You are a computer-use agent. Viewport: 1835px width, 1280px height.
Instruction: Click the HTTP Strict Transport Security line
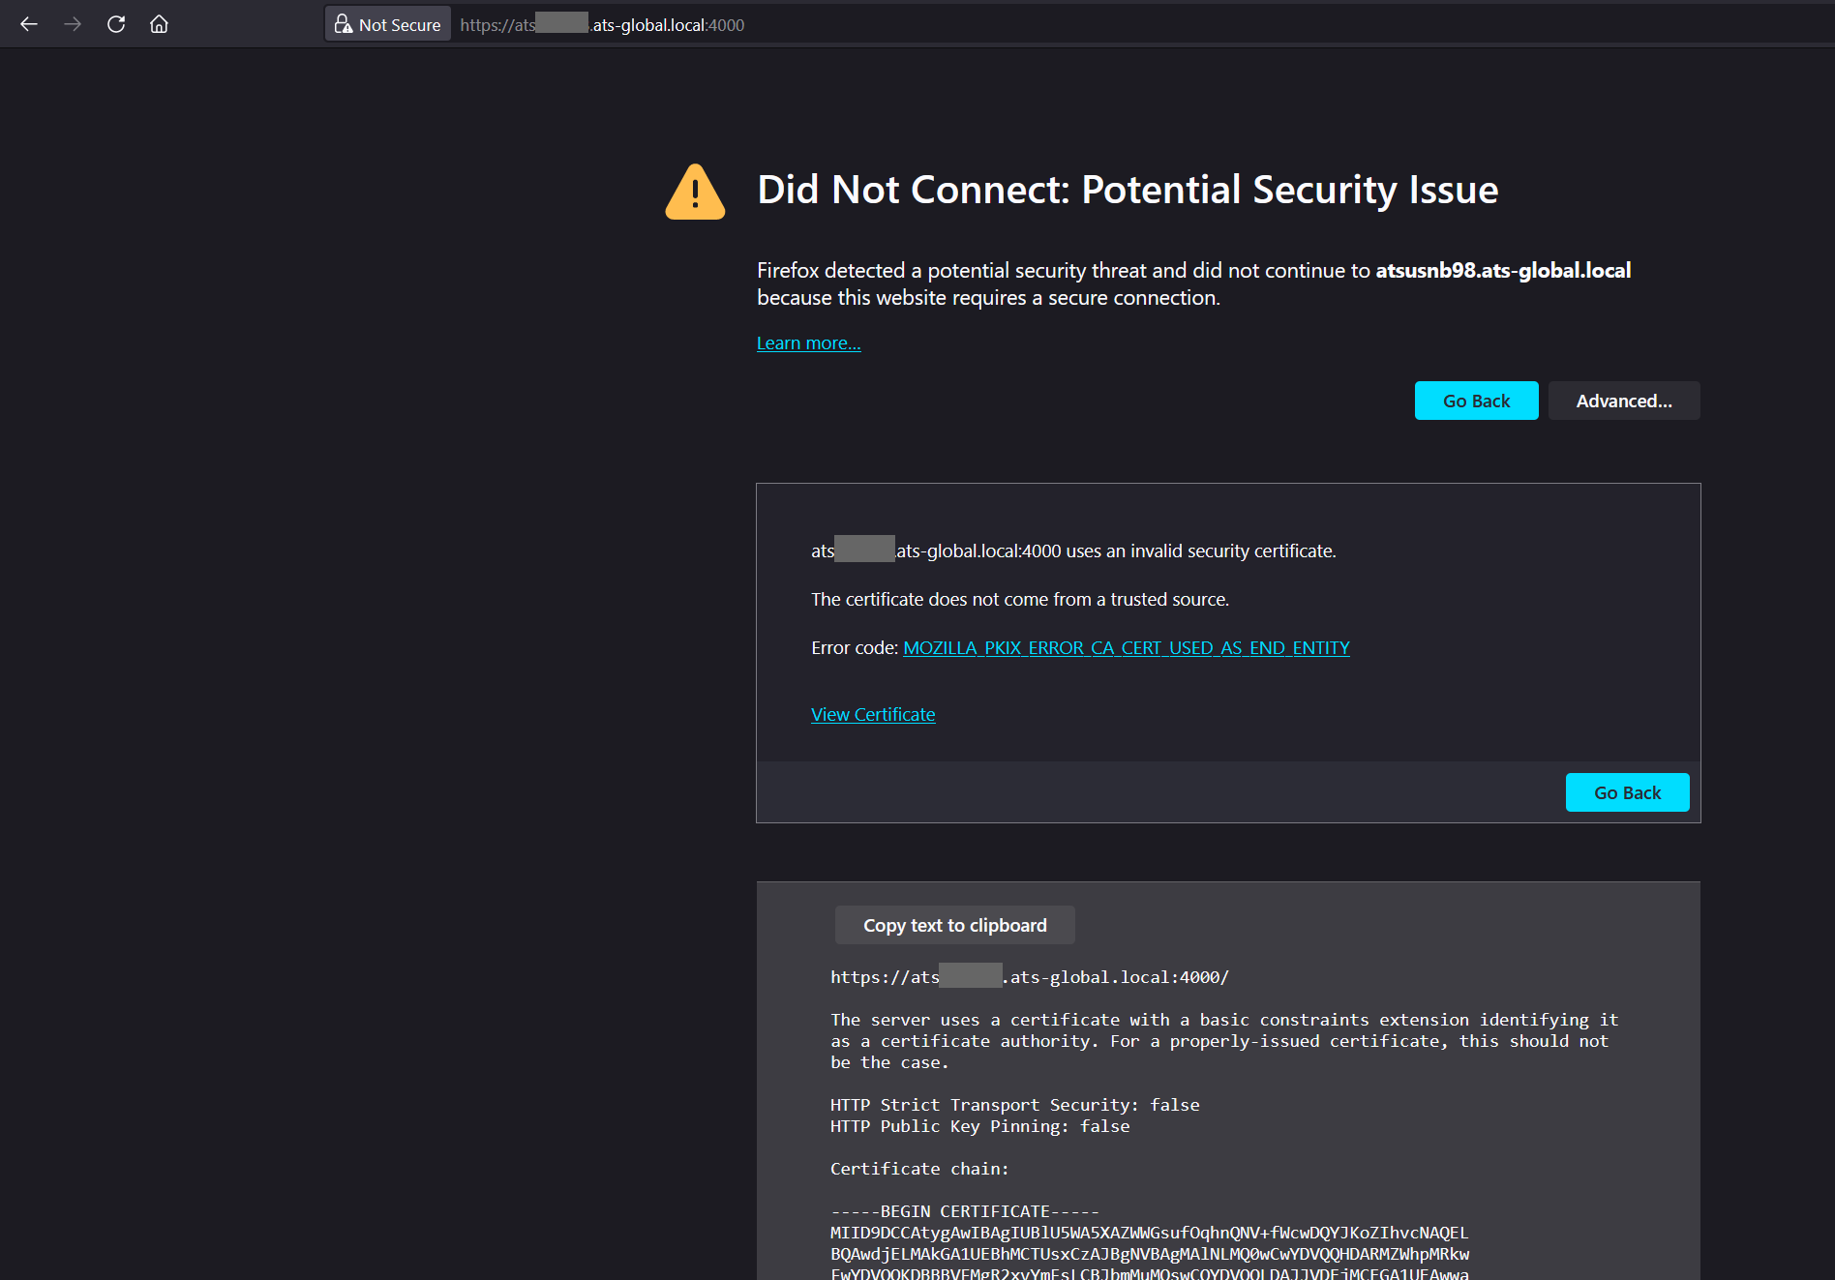coord(1014,1105)
